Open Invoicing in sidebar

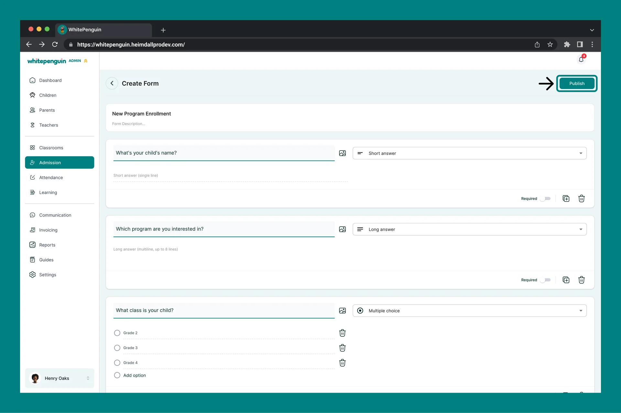click(60, 230)
